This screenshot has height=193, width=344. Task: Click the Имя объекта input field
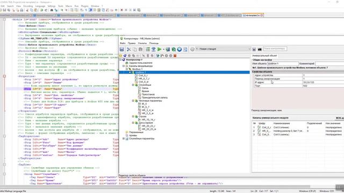coord(283,63)
